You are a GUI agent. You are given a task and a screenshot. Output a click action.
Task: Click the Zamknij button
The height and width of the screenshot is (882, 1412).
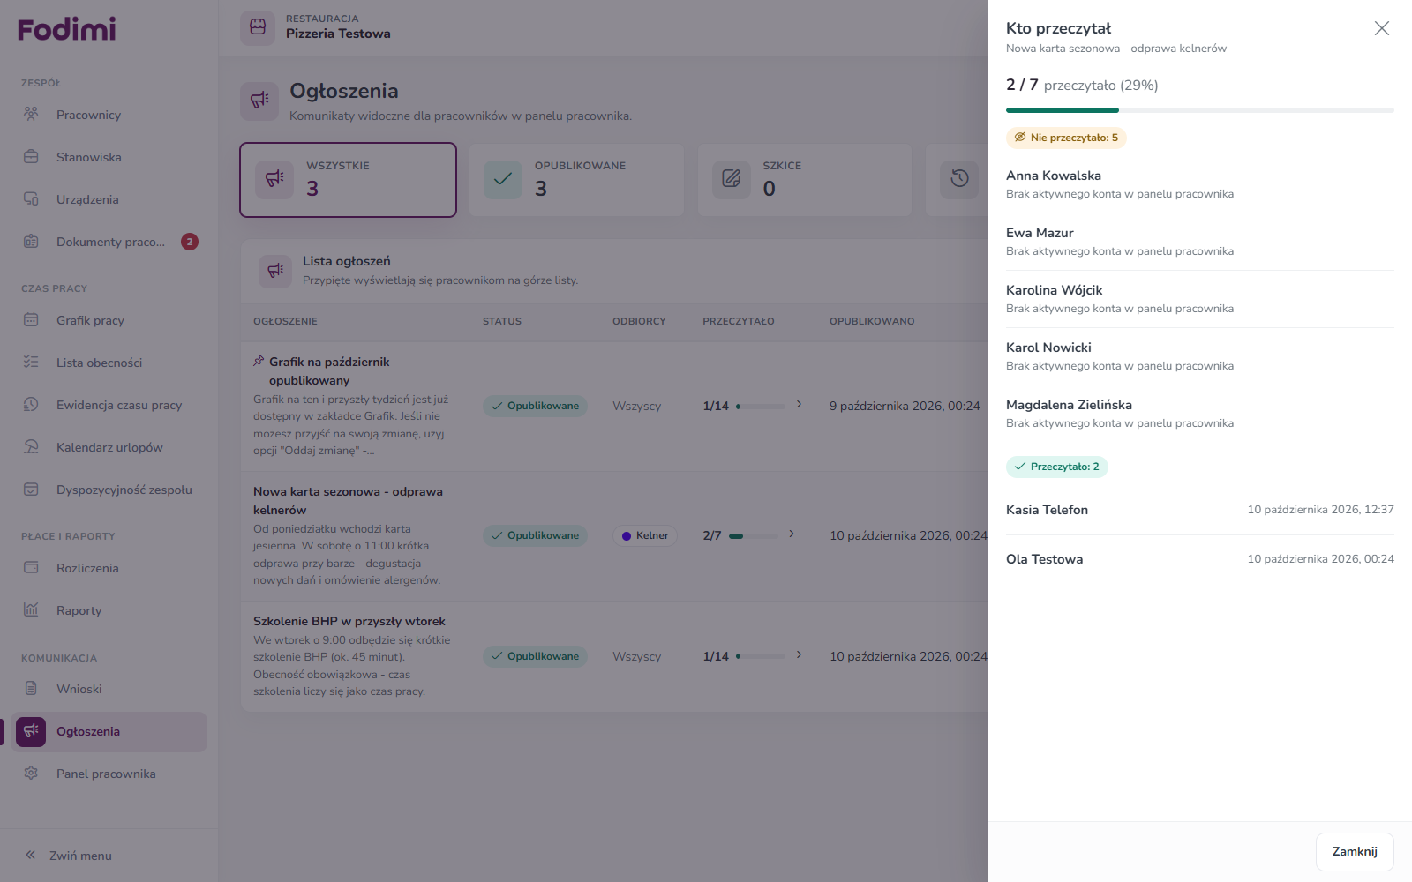click(1355, 851)
